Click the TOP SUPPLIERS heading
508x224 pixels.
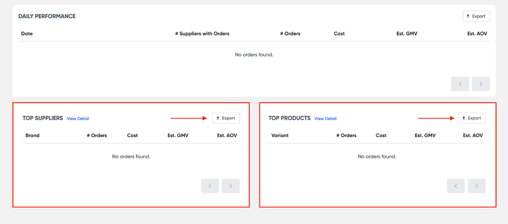(x=43, y=118)
